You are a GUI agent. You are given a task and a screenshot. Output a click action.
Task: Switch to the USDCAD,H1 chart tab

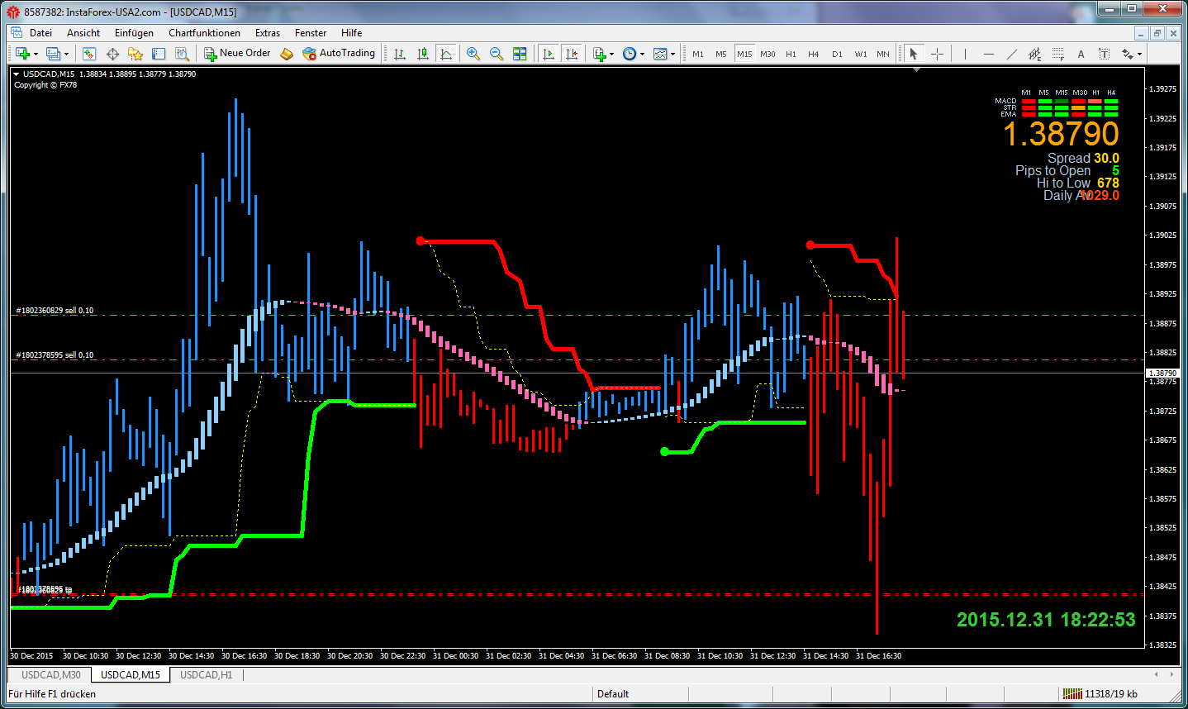coord(207,675)
